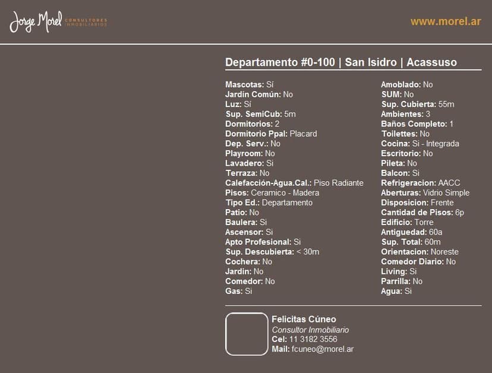Image resolution: width=492 pixels, height=373 pixels.
Task: Click the Sup. Descubierta row
Action: click(272, 251)
